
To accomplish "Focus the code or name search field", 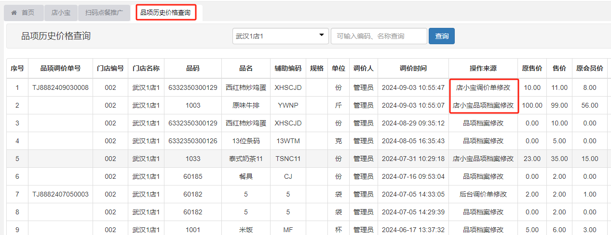I will click(379, 36).
